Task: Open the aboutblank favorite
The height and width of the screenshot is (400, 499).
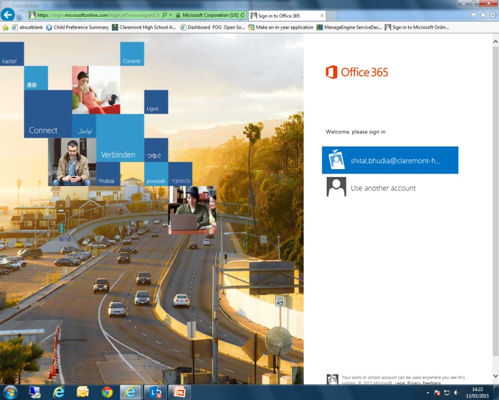Action: (28, 28)
